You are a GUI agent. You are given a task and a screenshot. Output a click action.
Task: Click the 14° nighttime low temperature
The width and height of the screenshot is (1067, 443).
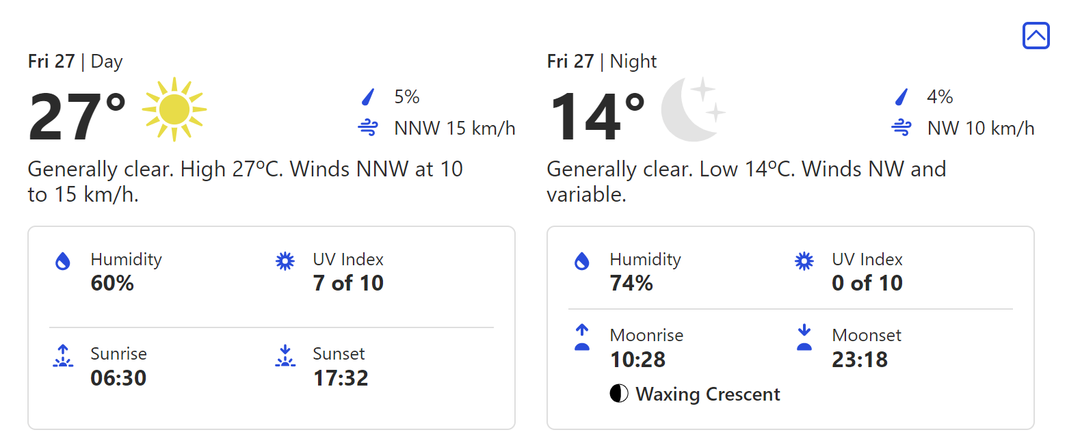pos(596,118)
